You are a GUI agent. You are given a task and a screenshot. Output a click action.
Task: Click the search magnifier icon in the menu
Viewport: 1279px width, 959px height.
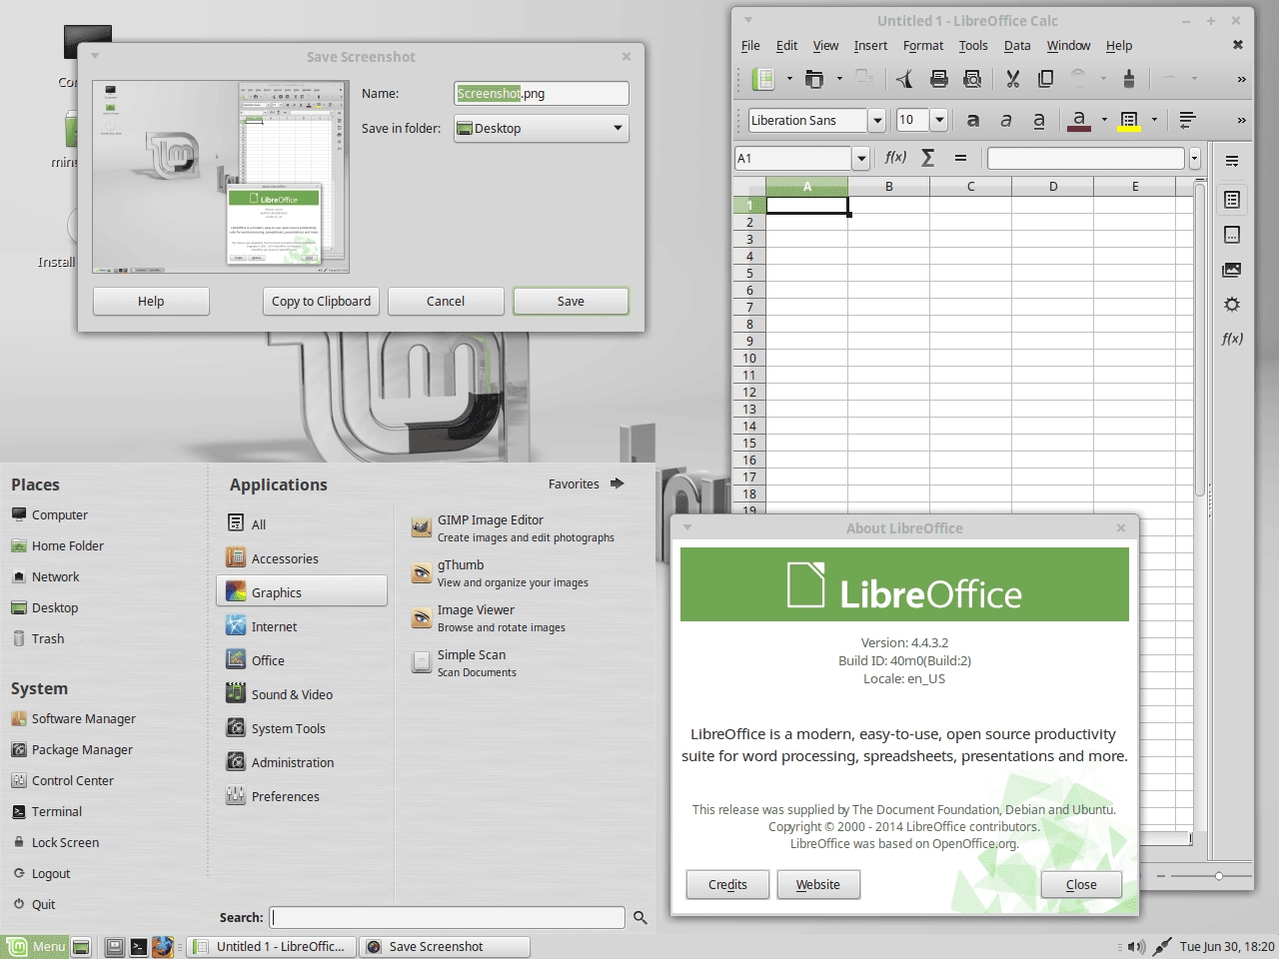pyautogui.click(x=640, y=917)
